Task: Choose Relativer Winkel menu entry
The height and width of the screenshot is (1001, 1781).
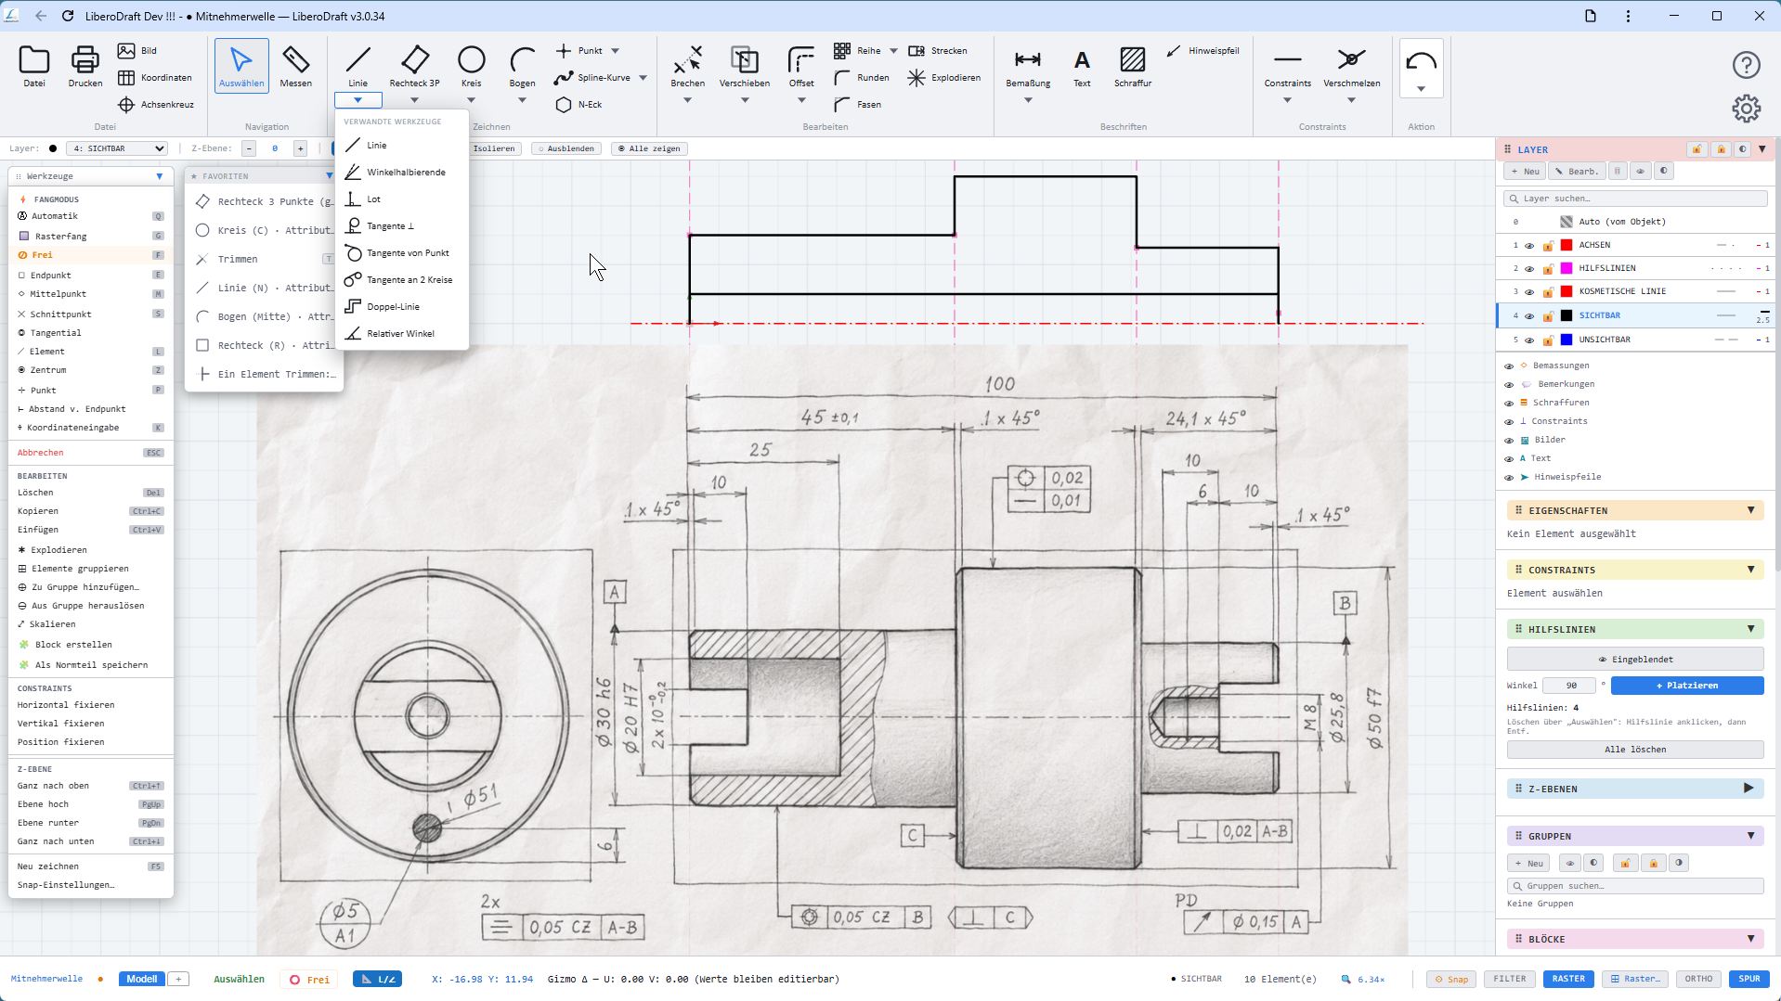Action: pyautogui.click(x=401, y=334)
